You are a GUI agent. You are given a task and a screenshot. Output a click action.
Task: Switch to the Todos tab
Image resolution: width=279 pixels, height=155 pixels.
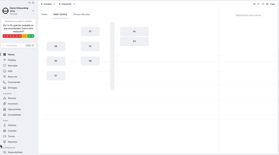pyautogui.click(x=44, y=14)
